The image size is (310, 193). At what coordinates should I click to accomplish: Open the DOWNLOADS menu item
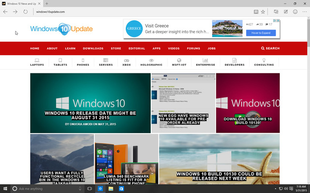coord(93,48)
